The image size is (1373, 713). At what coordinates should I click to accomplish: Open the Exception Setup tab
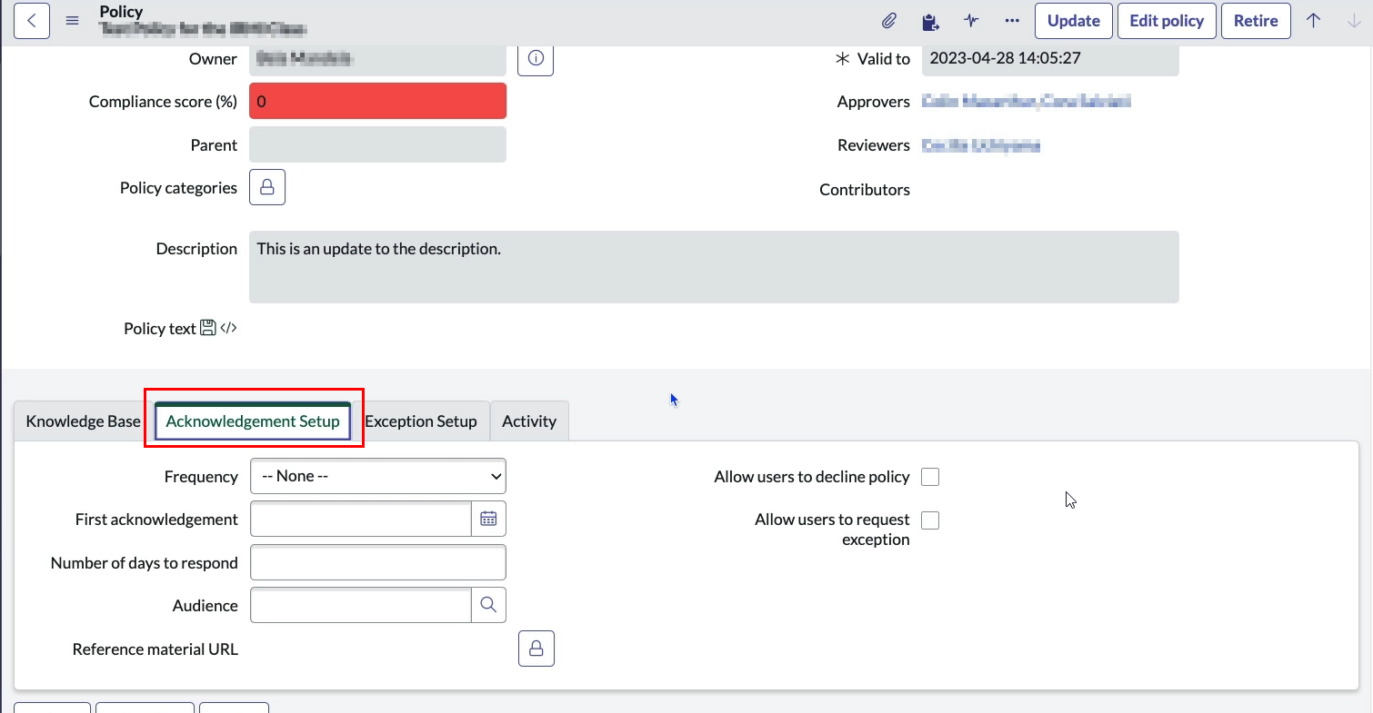pyautogui.click(x=421, y=421)
